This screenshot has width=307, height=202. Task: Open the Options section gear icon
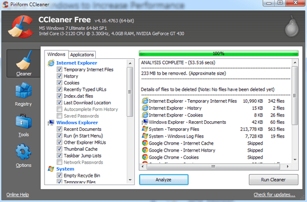(24, 152)
